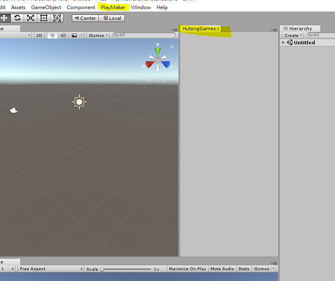
Task: Click the red X axis cone
Action: (149, 64)
